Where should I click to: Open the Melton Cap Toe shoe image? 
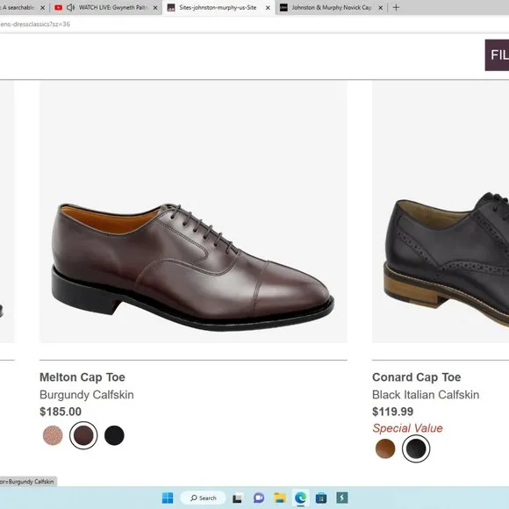(x=193, y=211)
